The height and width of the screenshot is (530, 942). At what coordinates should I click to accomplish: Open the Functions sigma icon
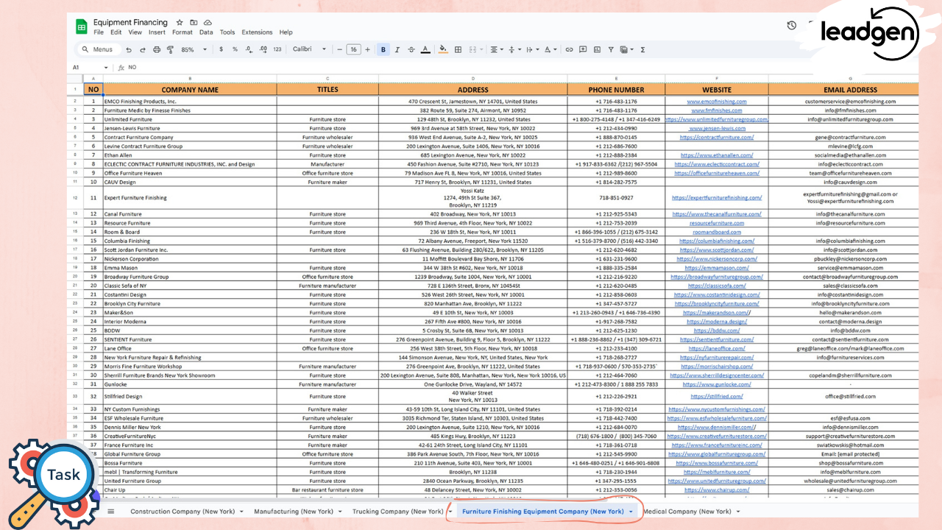point(642,50)
